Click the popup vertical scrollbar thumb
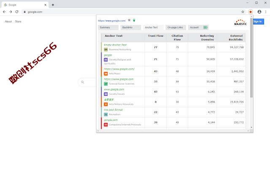 point(251,58)
